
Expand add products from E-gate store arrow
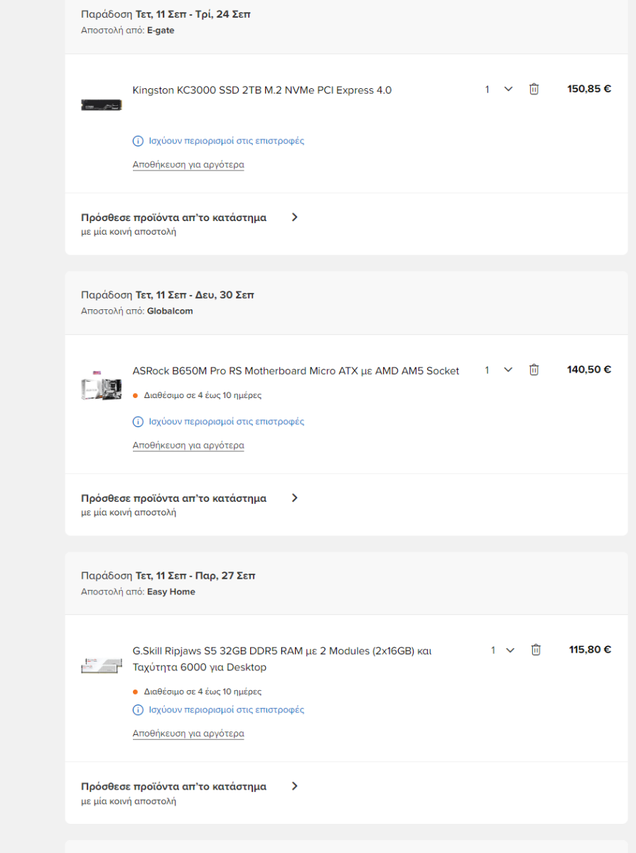(295, 218)
